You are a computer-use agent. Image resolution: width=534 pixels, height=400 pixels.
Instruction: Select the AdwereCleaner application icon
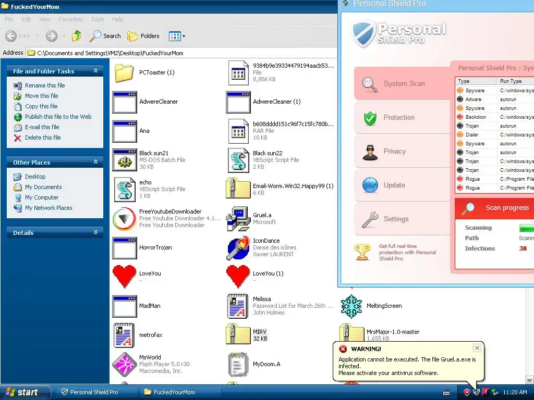click(125, 102)
